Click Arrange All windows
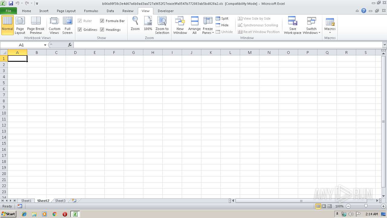 pos(194,25)
